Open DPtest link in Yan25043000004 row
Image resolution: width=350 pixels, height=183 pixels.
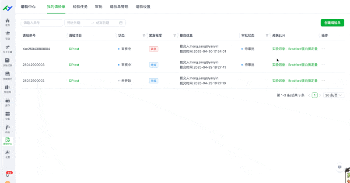pos(74,49)
